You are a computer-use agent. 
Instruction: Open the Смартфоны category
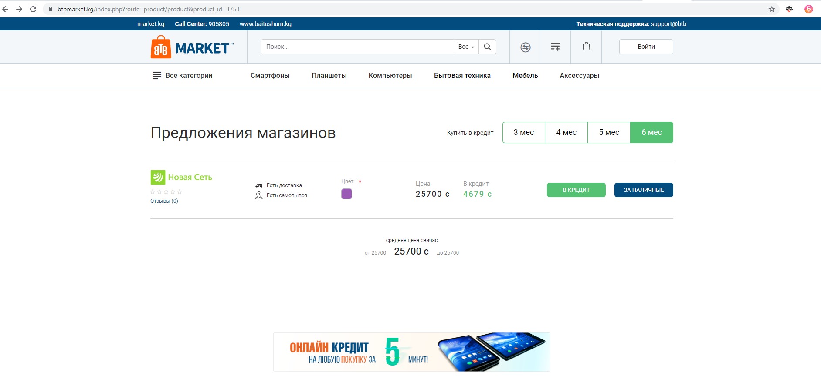click(270, 75)
